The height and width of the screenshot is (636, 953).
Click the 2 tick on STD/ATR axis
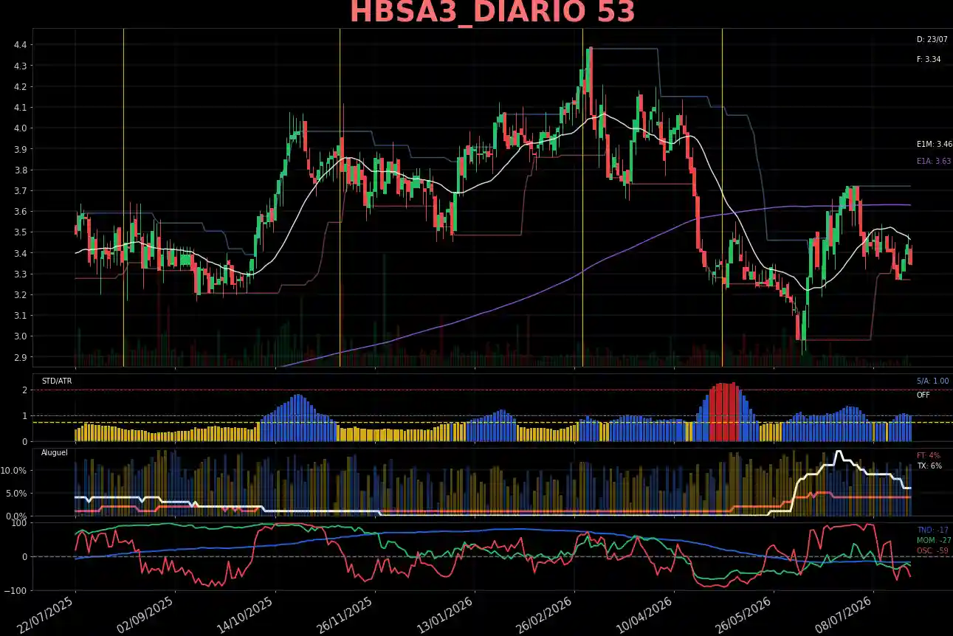pos(24,390)
